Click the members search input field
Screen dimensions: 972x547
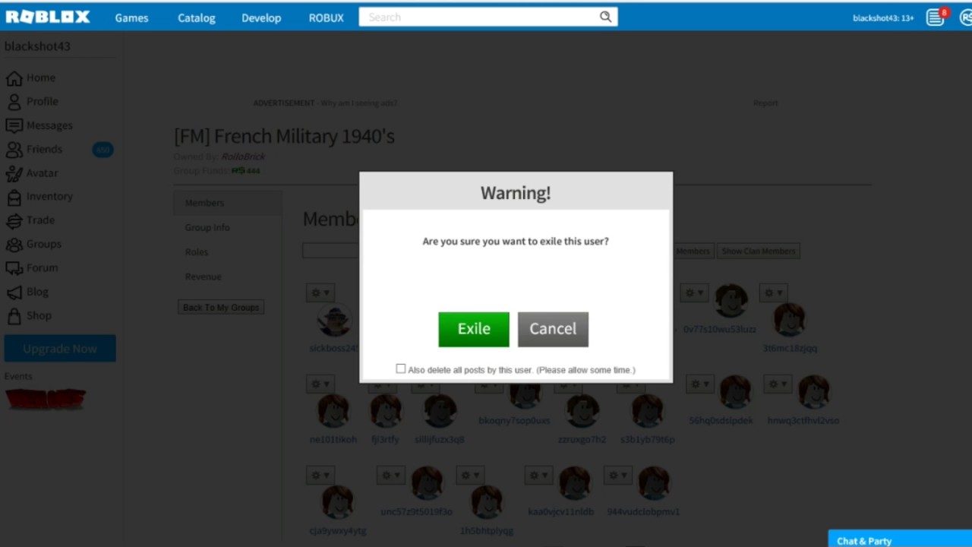[331, 251]
